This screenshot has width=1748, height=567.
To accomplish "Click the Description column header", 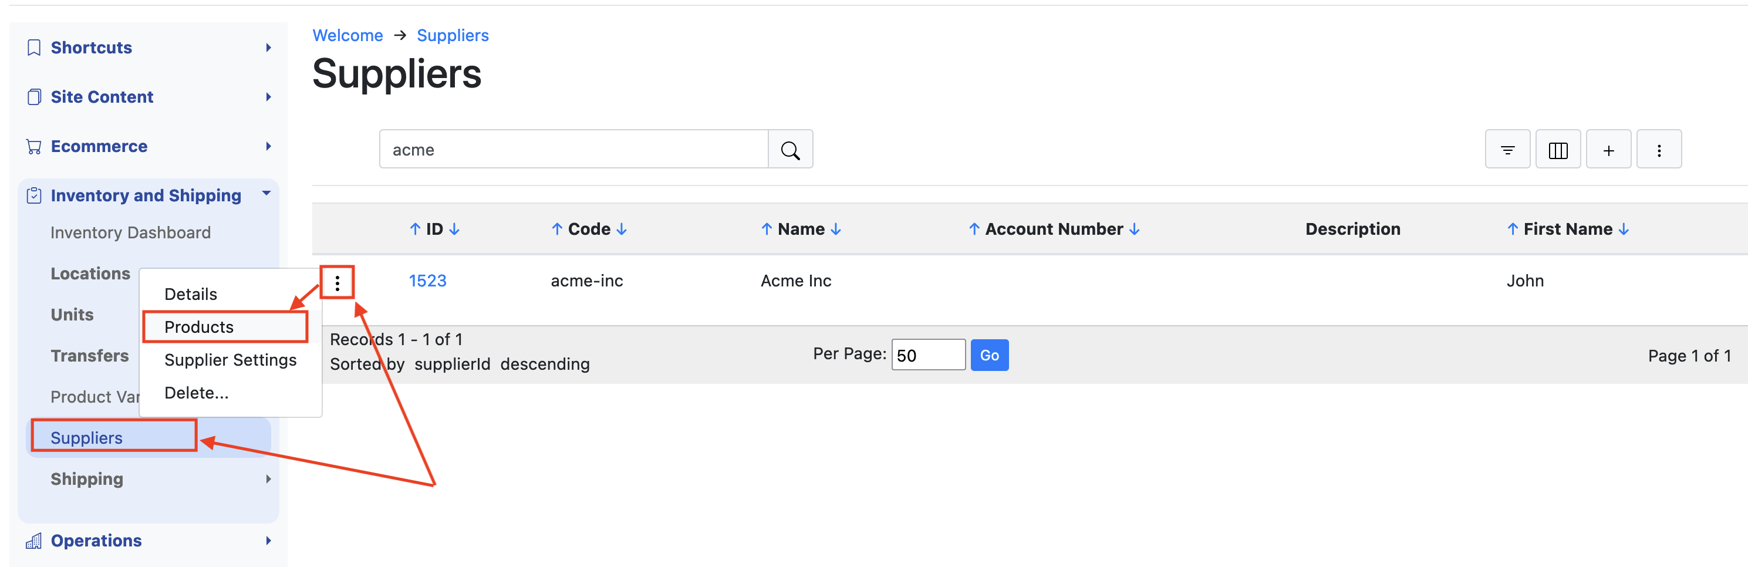I will click(x=1352, y=230).
